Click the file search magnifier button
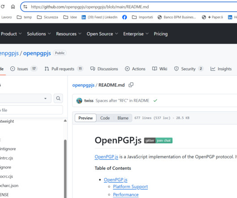Image resolution: width=237 pixels, height=198 pixels. [x=58, y=99]
